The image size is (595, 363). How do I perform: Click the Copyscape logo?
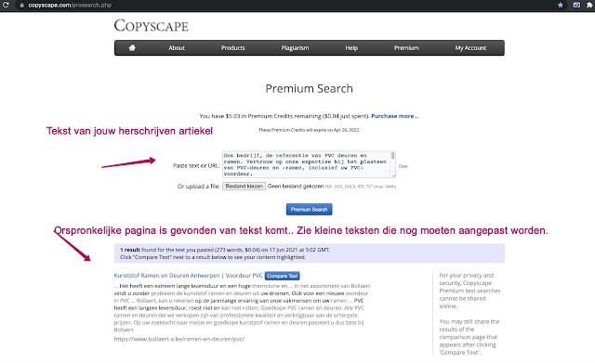[x=151, y=26]
